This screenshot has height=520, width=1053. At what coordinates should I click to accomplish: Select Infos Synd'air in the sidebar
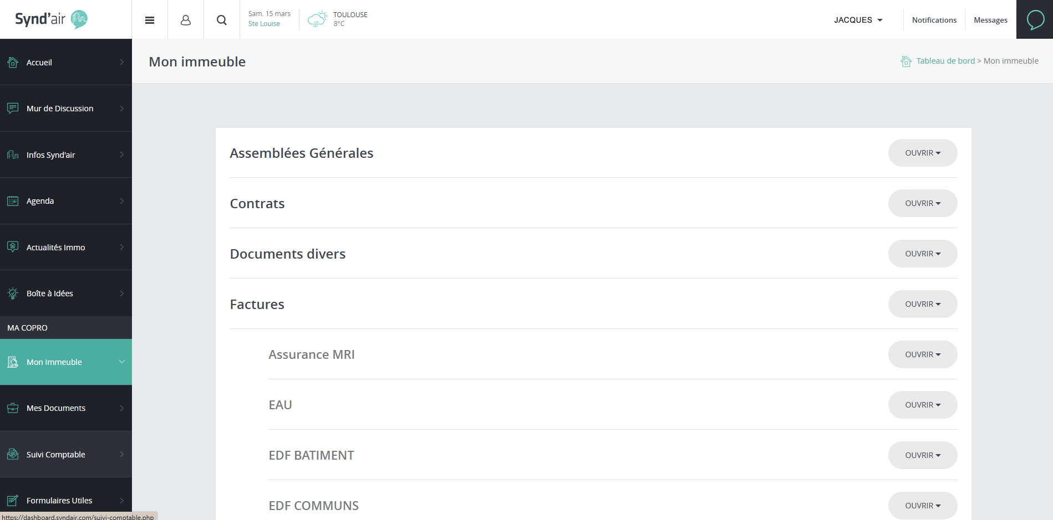(66, 155)
